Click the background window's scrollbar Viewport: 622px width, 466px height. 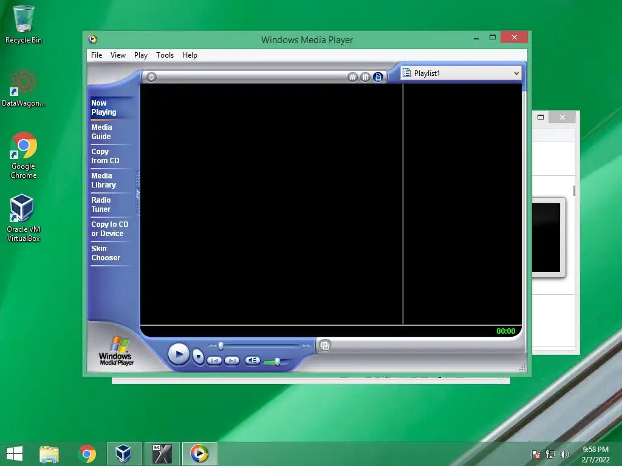pos(574,191)
